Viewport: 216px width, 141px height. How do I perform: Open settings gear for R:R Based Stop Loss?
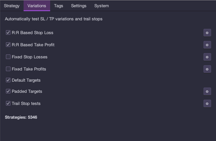(x=207, y=33)
